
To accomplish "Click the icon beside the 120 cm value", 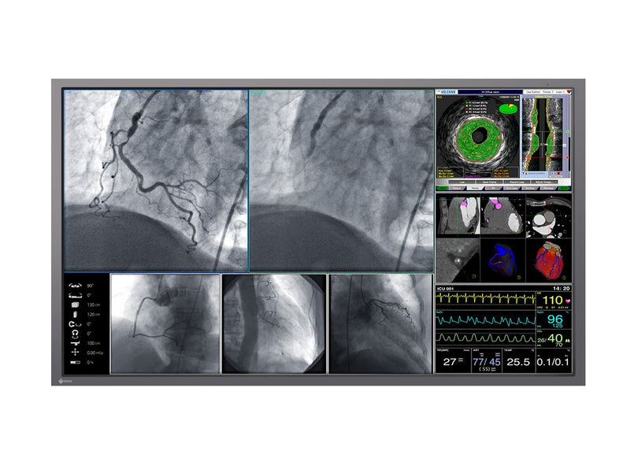I will tap(75, 315).
